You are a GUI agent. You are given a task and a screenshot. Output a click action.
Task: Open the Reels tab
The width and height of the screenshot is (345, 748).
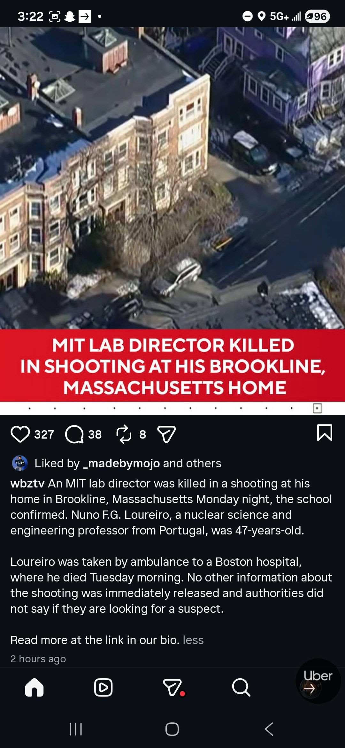pos(103,687)
